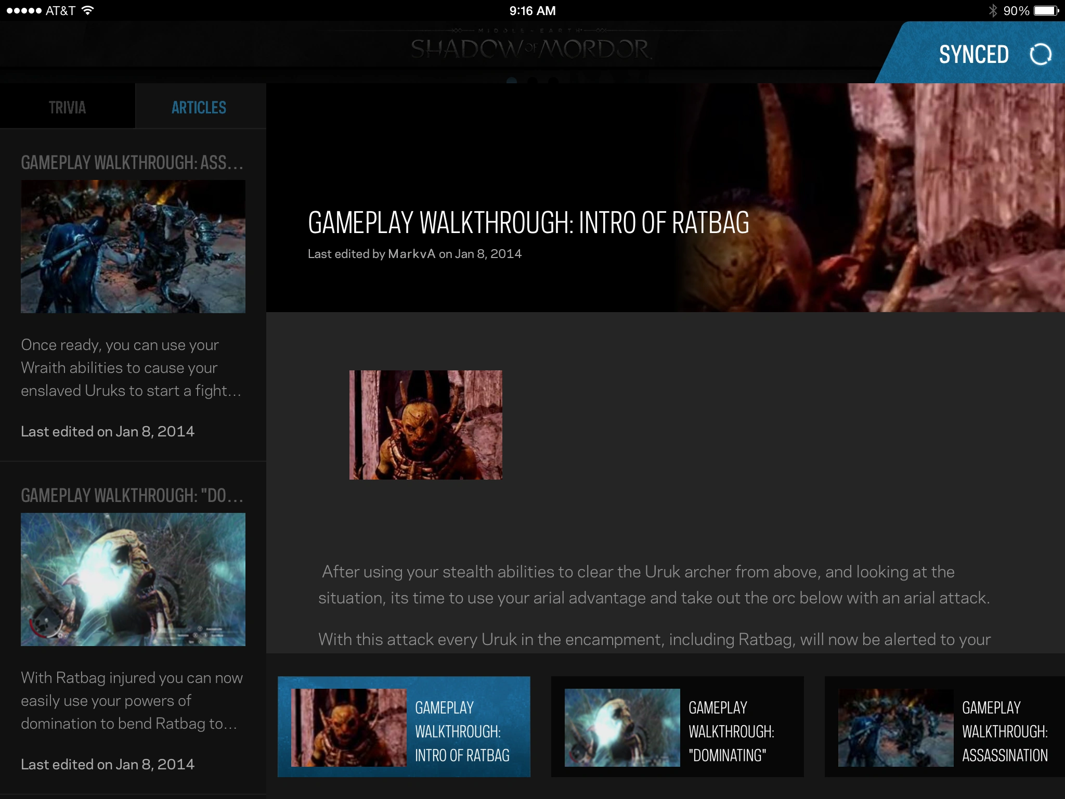
Task: Tap the glowing Uruk domination thumbnail in sidebar
Action: click(x=133, y=579)
